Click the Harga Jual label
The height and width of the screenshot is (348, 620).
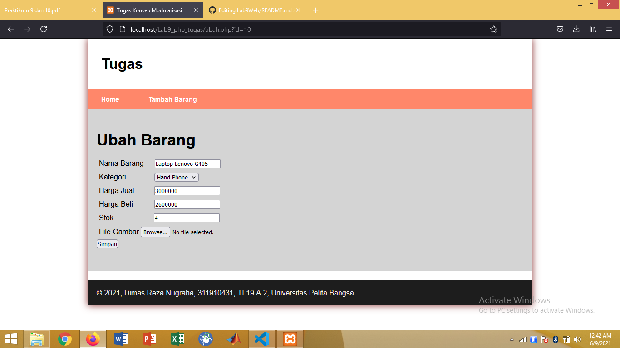117,191
